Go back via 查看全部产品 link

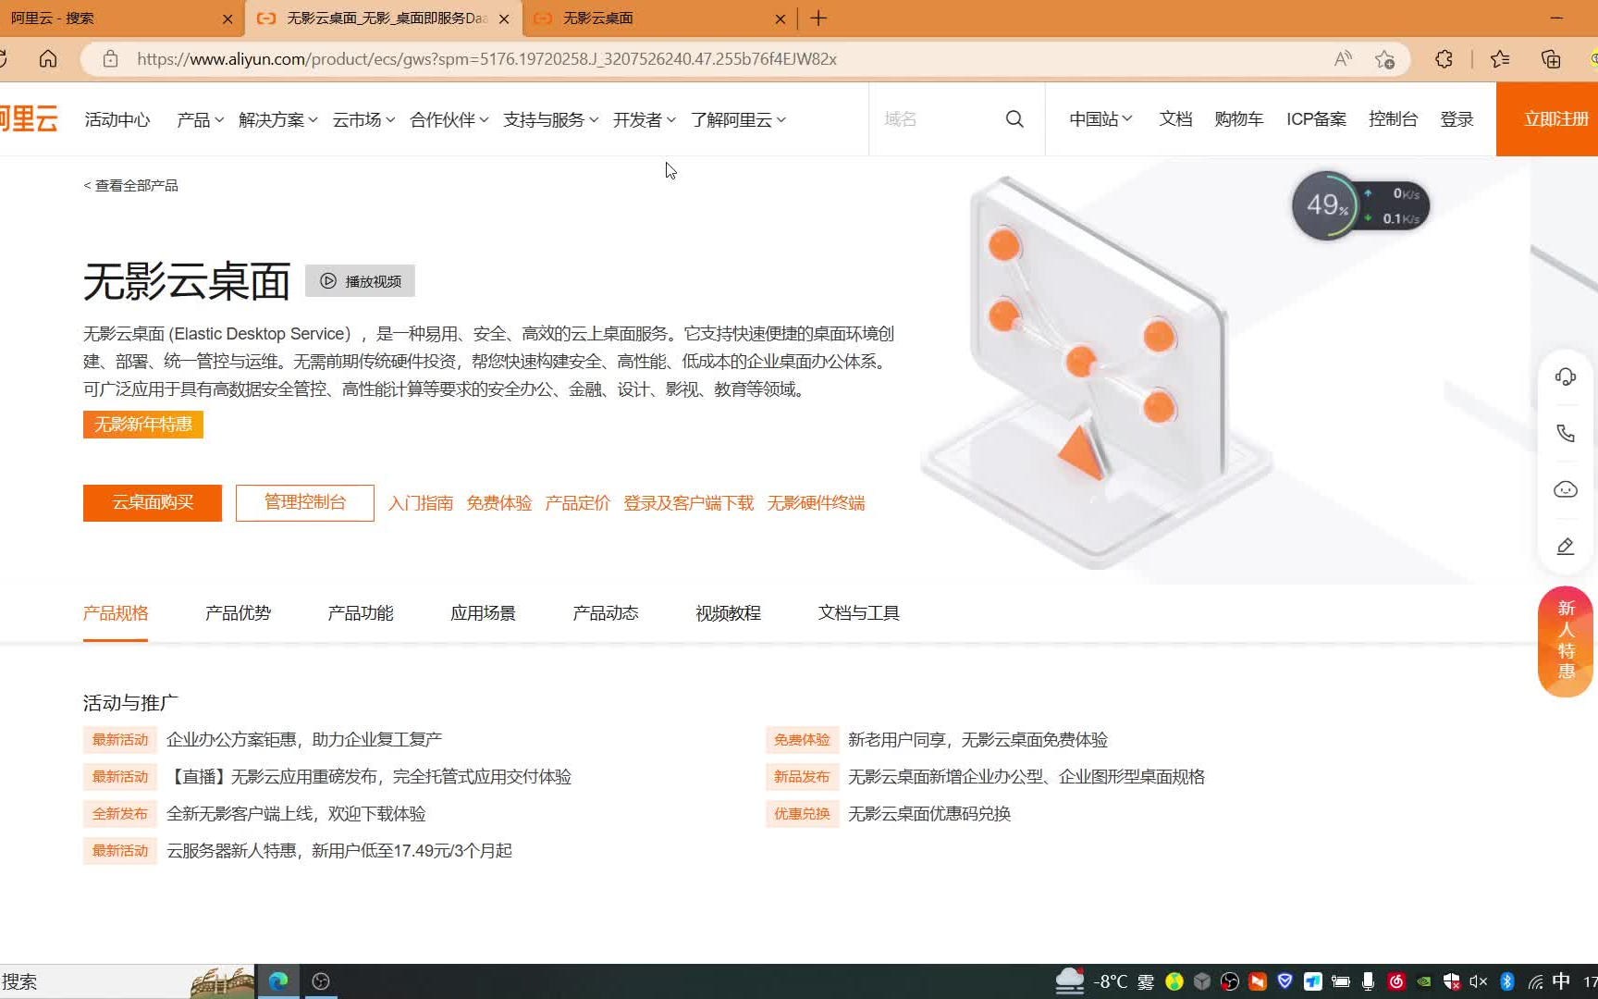click(x=131, y=186)
